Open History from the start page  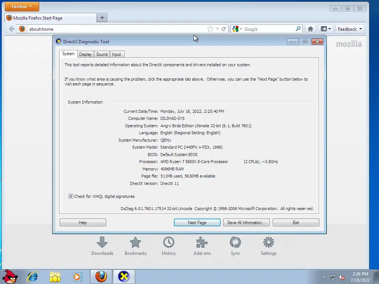(169, 246)
